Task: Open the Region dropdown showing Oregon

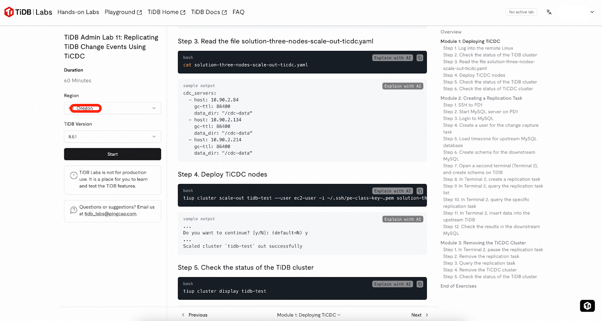Action: pyautogui.click(x=112, y=108)
